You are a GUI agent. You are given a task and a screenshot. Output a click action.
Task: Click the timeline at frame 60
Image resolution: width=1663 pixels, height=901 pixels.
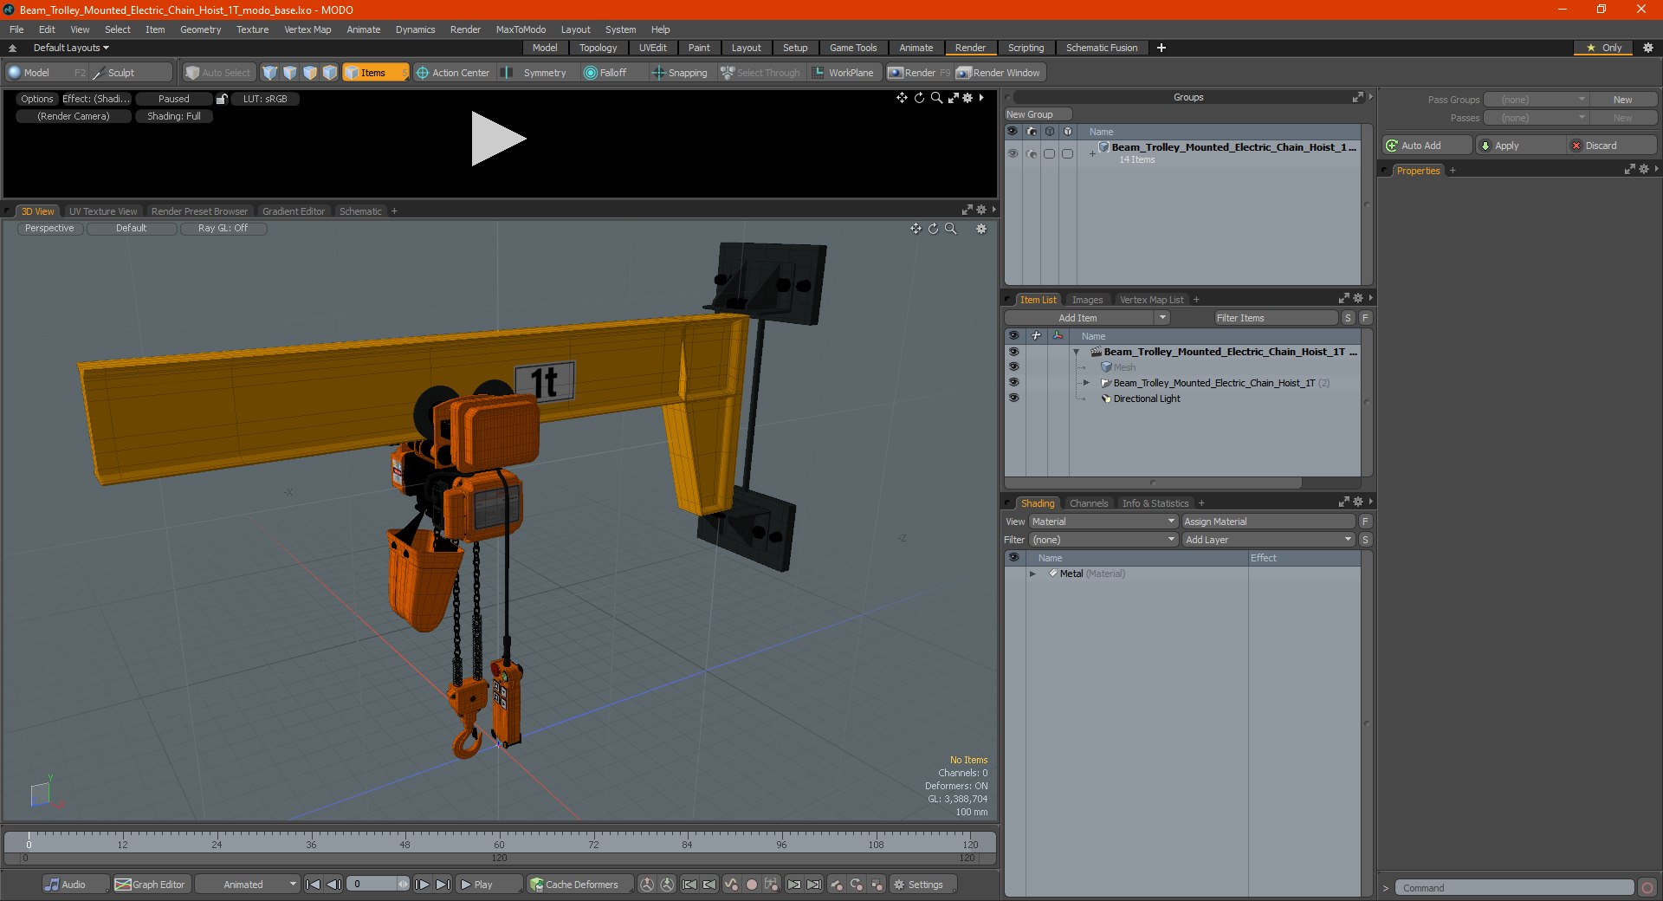tap(499, 839)
